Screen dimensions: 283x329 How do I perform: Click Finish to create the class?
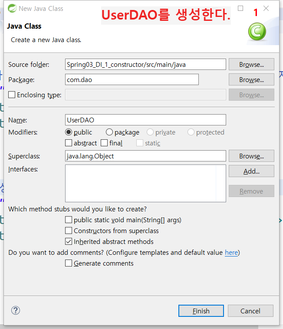click(x=201, y=311)
